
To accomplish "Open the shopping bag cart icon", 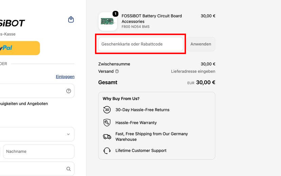I will (71, 19).
